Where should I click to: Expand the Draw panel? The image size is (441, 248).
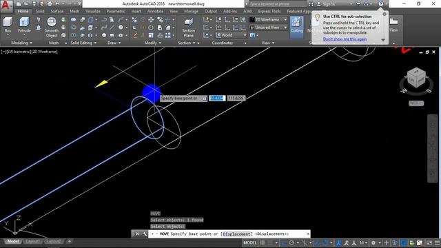pos(114,43)
